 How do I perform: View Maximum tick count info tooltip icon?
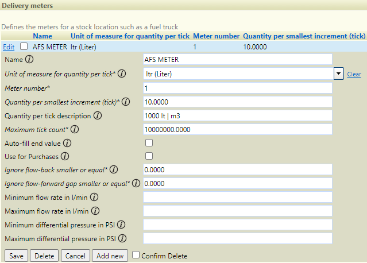pos(75,129)
